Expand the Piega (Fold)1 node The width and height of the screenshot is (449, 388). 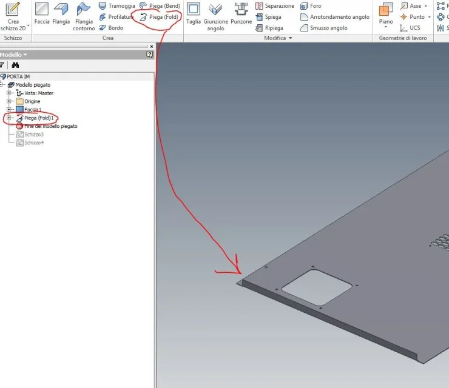click(x=9, y=118)
